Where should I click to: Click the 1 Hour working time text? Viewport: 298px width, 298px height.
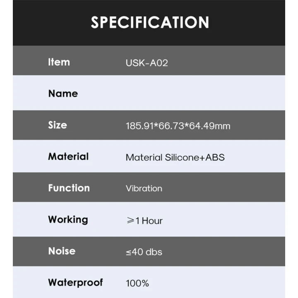coord(149,221)
